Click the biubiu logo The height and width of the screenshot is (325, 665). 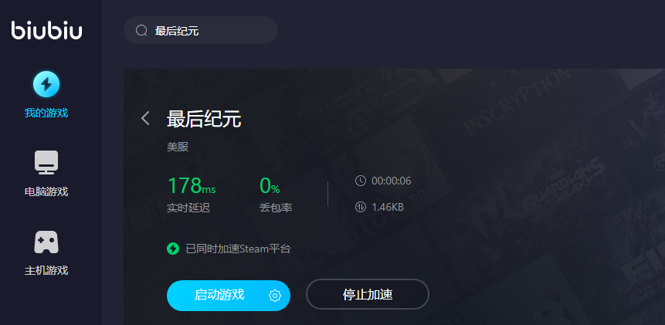point(46,30)
